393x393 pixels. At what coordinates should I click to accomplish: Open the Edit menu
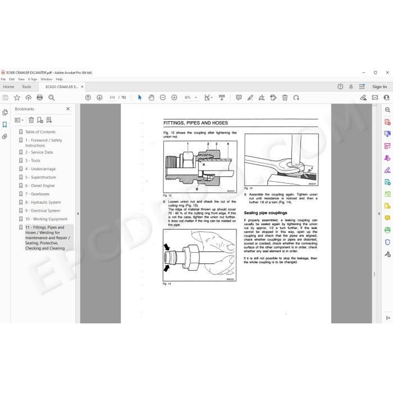pyautogui.click(x=12, y=79)
